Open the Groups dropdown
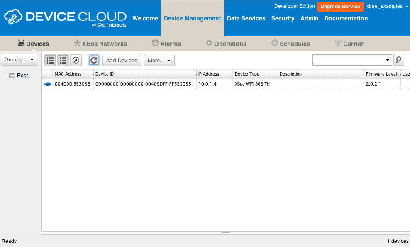This screenshot has width=410, height=247. [x=19, y=60]
